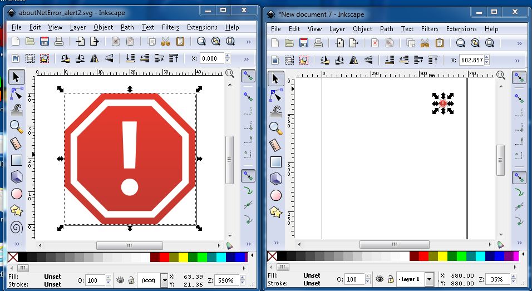
Task: Toggle snapping at top of right snap bar
Action: [x=519, y=78]
